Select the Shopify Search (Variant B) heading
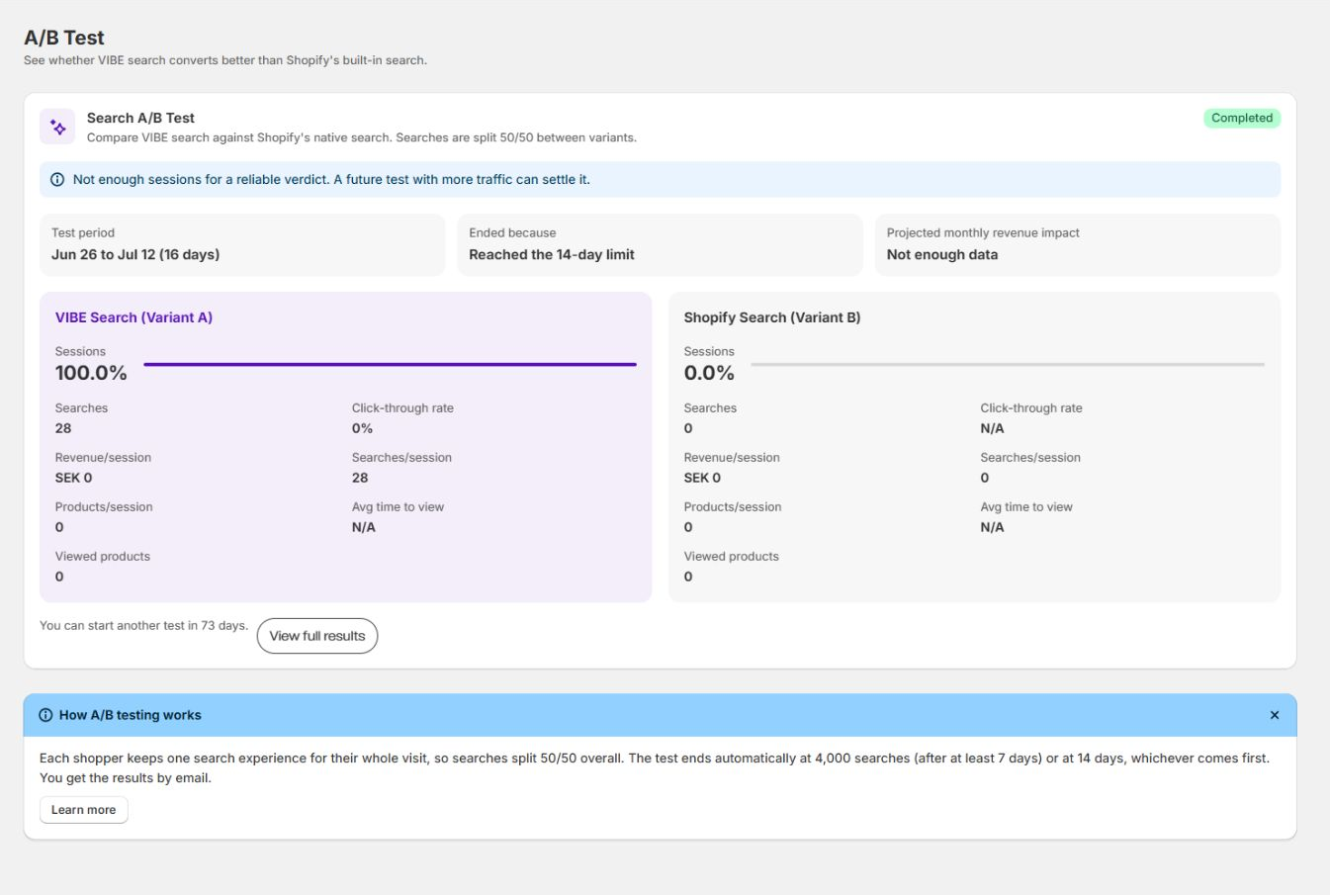This screenshot has height=895, width=1330. (x=772, y=317)
